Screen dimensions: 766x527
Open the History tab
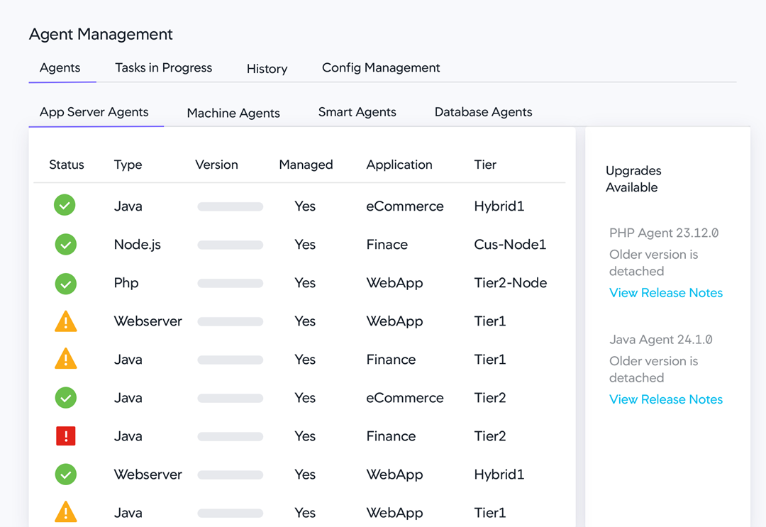pos(267,69)
